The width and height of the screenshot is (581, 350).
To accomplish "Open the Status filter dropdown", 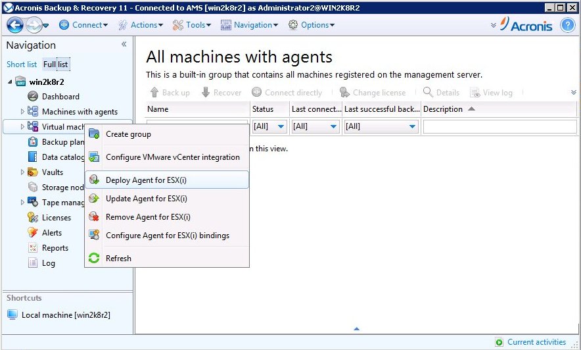I will tap(281, 126).
